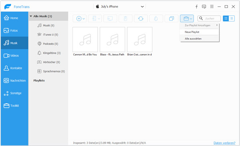This screenshot has height=146, width=240.
Task: Expand the add button dropdown arrow
Action: pos(84,19)
